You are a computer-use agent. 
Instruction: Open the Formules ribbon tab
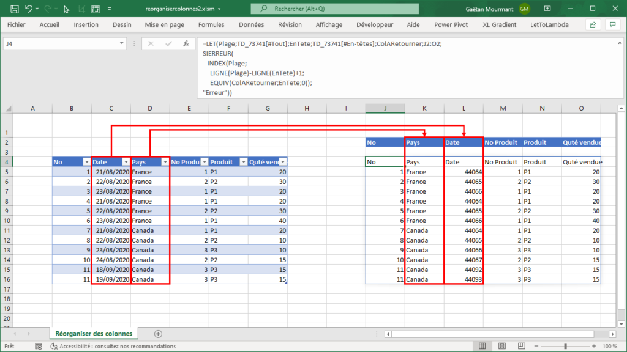click(x=211, y=25)
